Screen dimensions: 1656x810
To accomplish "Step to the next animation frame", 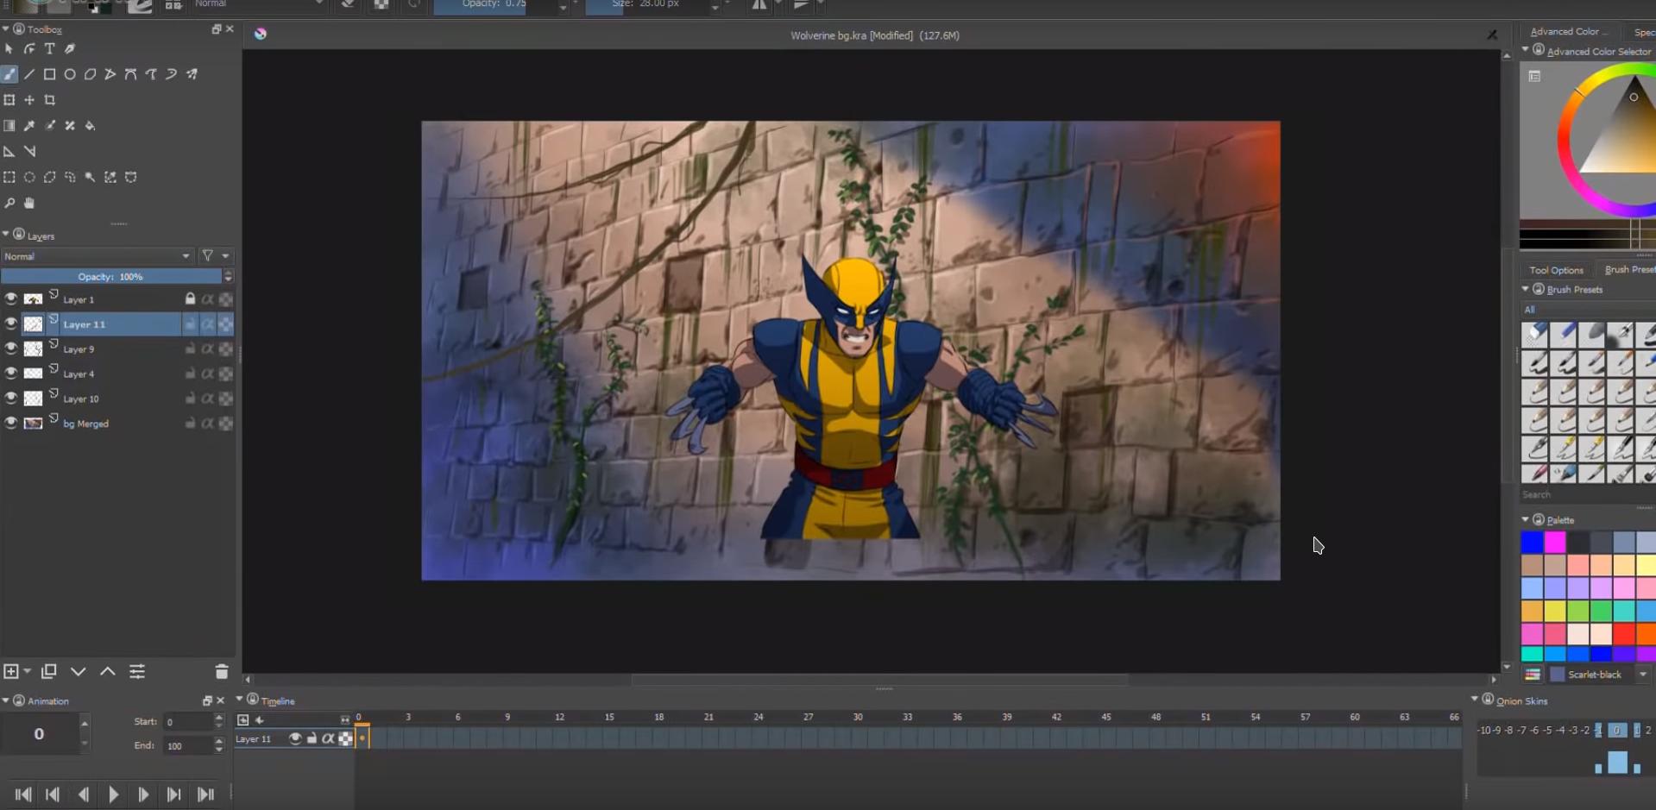I will (143, 794).
